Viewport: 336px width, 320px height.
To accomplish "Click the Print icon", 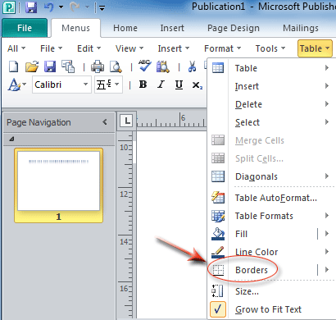I will click(x=98, y=66).
